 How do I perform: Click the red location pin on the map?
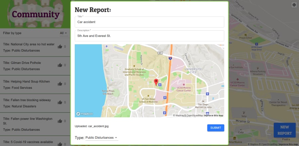[156, 82]
